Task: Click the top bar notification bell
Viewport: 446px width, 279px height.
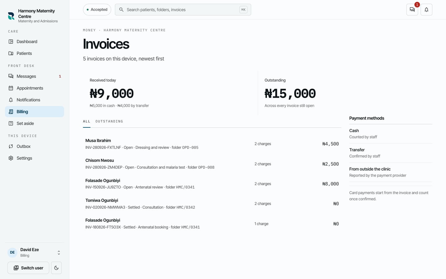Action: [x=426, y=10]
